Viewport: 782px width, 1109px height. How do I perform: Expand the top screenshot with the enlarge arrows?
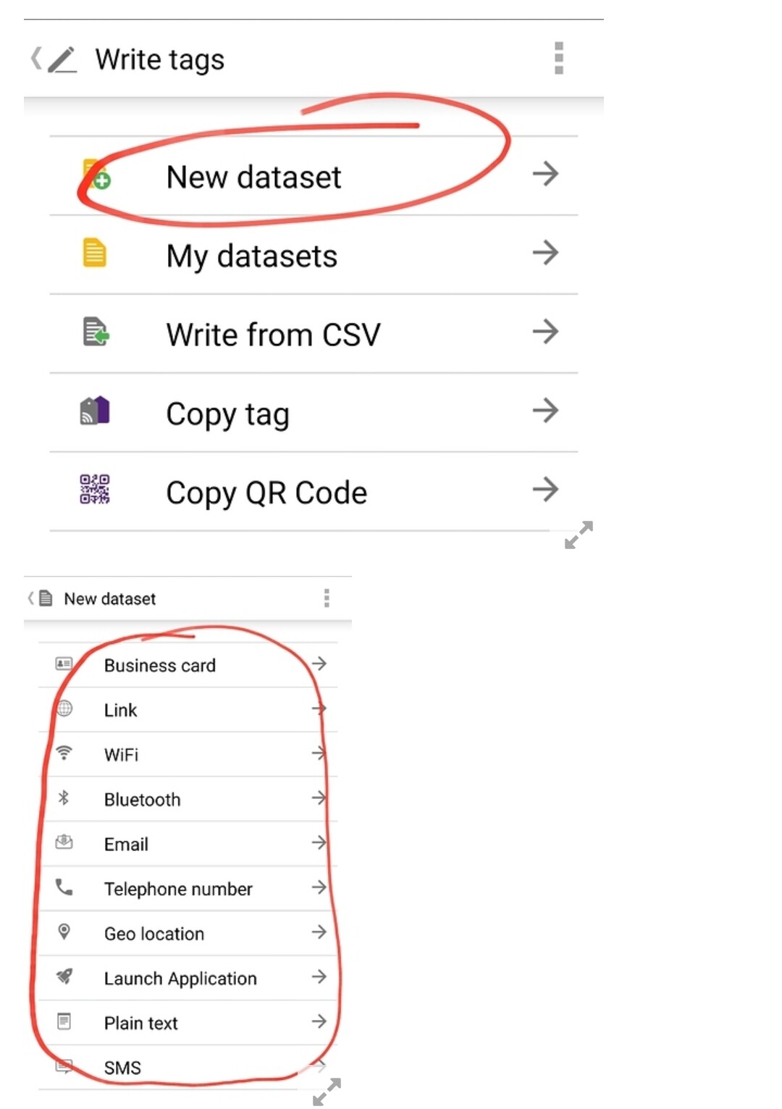[579, 535]
